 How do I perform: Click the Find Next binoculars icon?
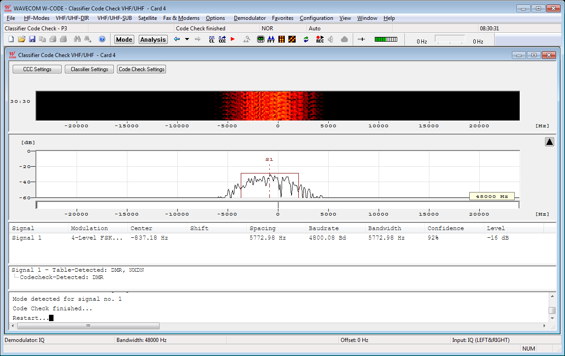(x=88, y=39)
